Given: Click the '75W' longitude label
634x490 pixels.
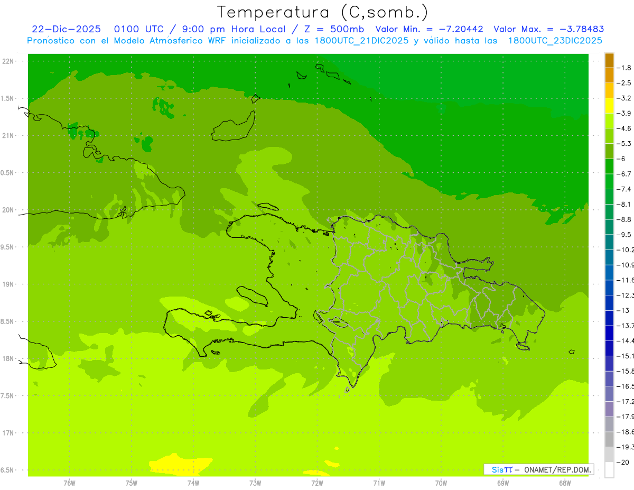Looking at the screenshot, I should pyautogui.click(x=132, y=483).
